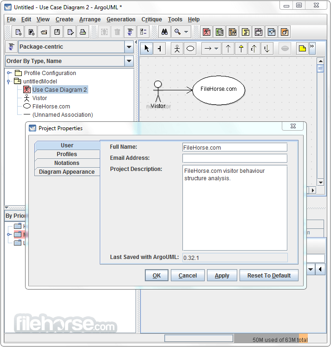Choose the Select arrow tool
This screenshot has width=331, height=347.
pos(147,48)
